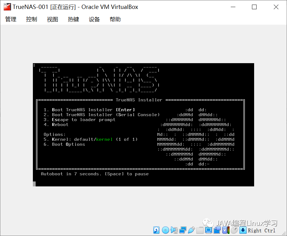287x236 pixels.
Task: Click the optical disc drive status icon
Action: pyautogui.click(x=165, y=230)
